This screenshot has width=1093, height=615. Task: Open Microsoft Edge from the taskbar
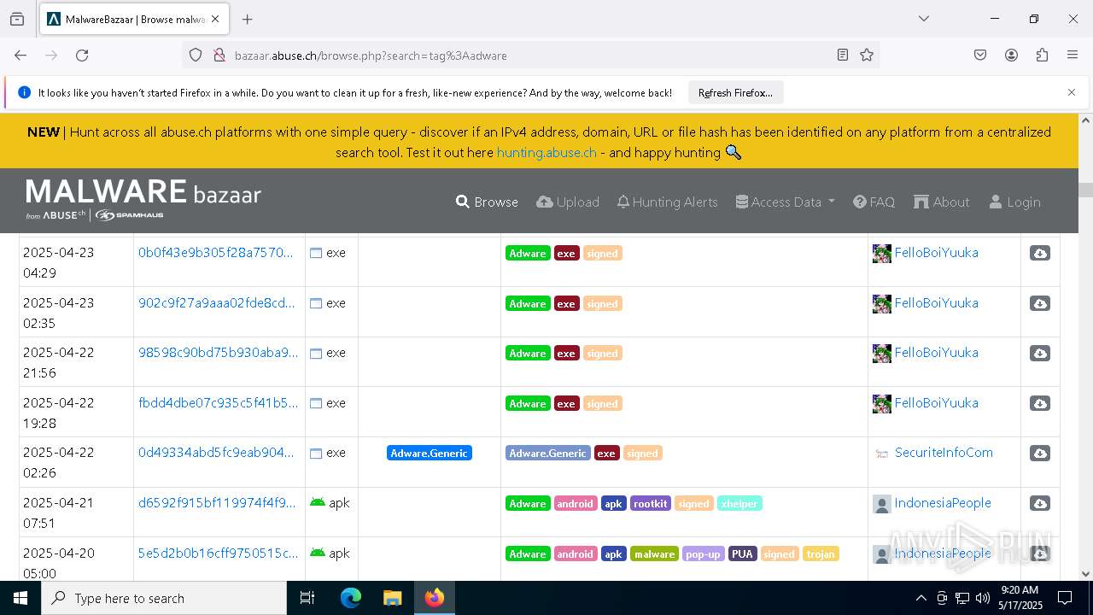(x=351, y=598)
